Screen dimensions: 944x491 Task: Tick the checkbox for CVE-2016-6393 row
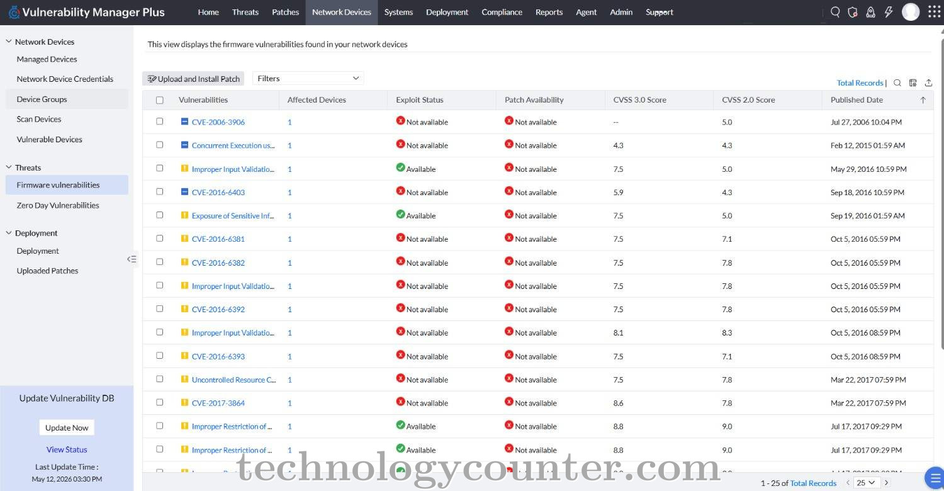[x=159, y=356]
